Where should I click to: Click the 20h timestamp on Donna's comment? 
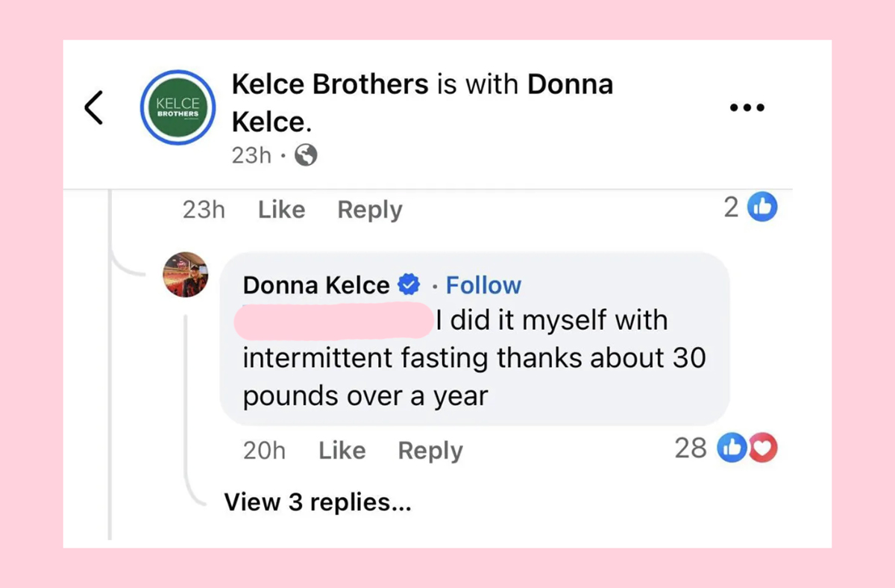(x=265, y=448)
